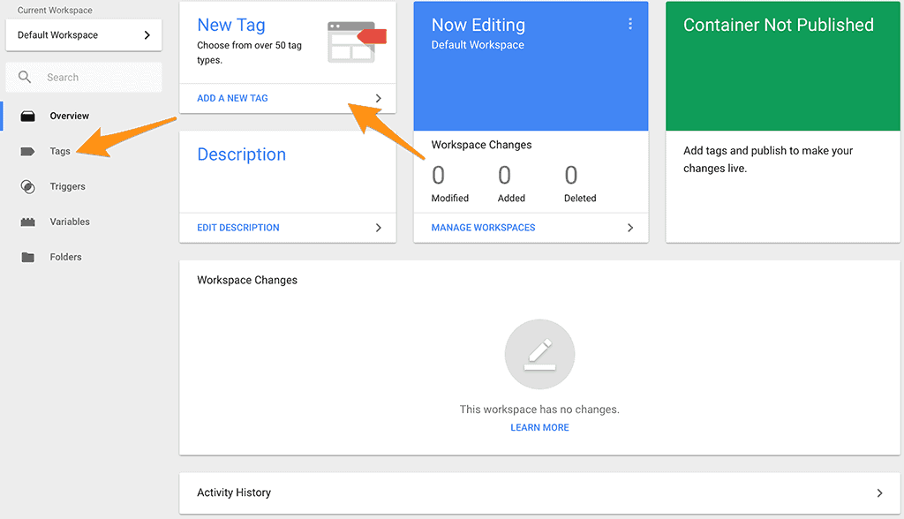The image size is (904, 519).
Task: Click chevron next to EDIT DESCRIPTION
Action: click(x=378, y=228)
